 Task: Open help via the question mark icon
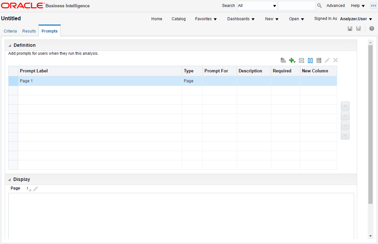372,29
